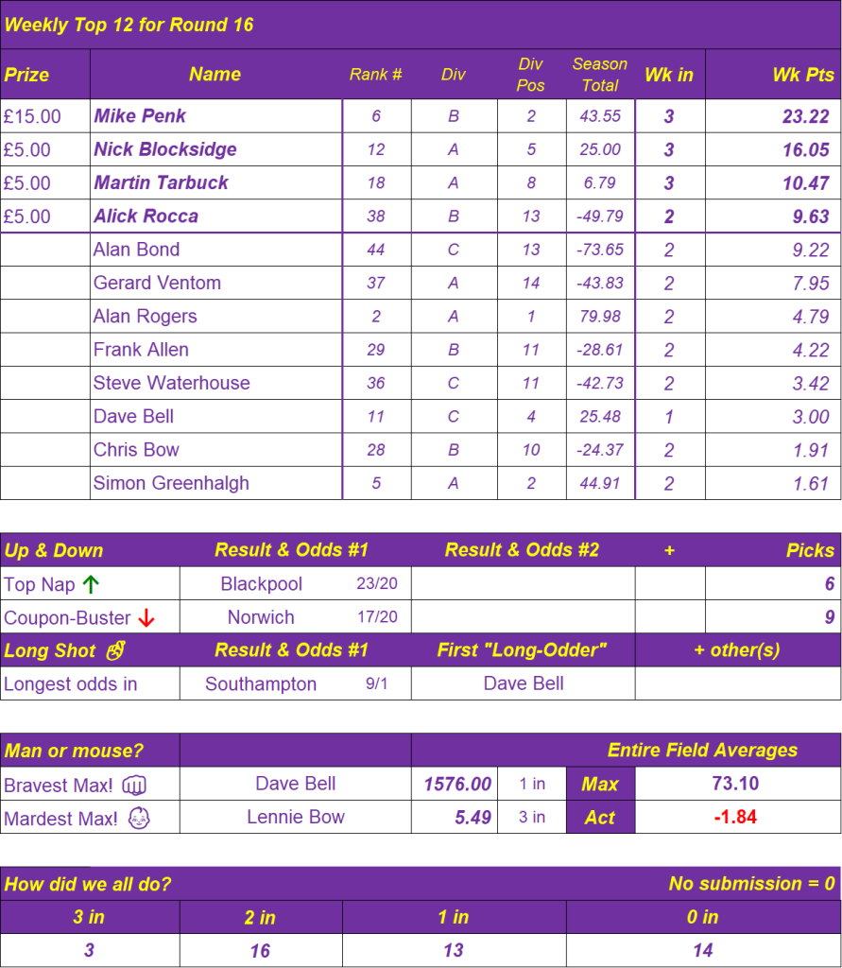
Task: Click the baby face icon beside Mardest Max
Action: (140, 818)
